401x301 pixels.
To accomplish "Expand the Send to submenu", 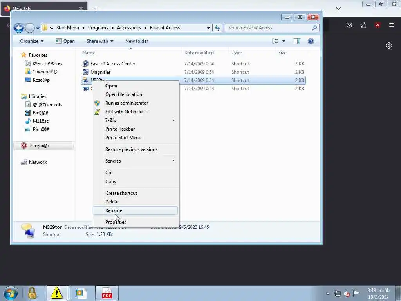I will (135, 161).
